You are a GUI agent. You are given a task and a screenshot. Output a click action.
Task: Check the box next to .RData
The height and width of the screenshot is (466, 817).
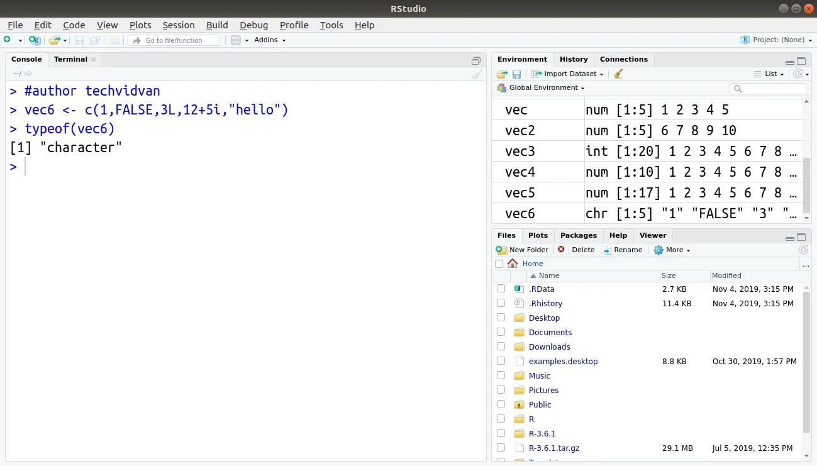501,289
